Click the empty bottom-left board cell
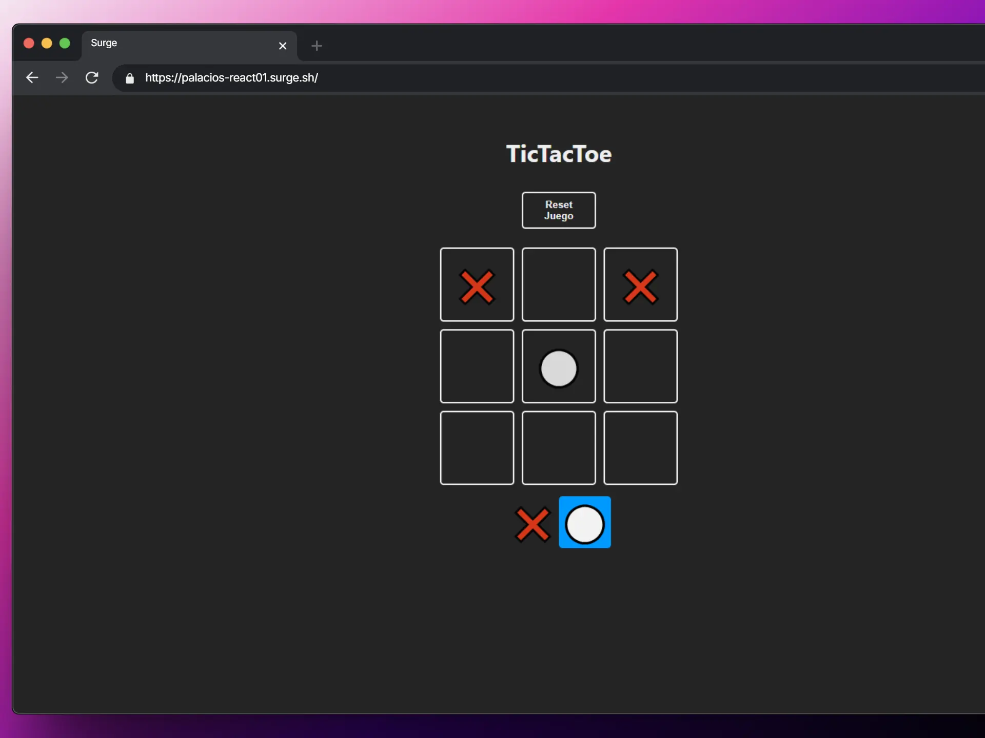The height and width of the screenshot is (738, 985). point(477,447)
